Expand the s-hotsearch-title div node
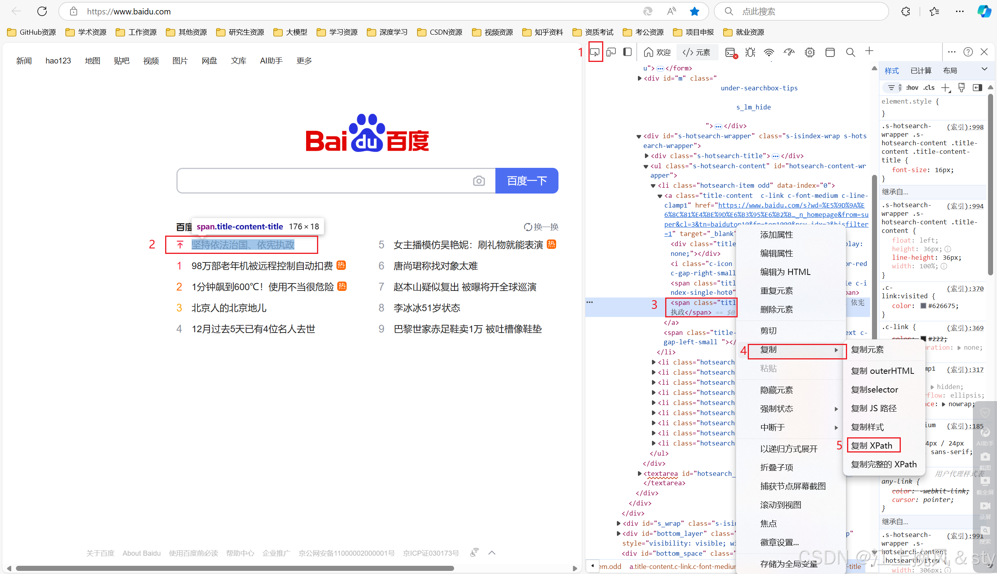The width and height of the screenshot is (997, 574). 646,156
